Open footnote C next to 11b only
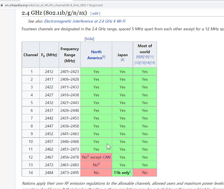Screen dimensions: 224x189 point(130,171)
